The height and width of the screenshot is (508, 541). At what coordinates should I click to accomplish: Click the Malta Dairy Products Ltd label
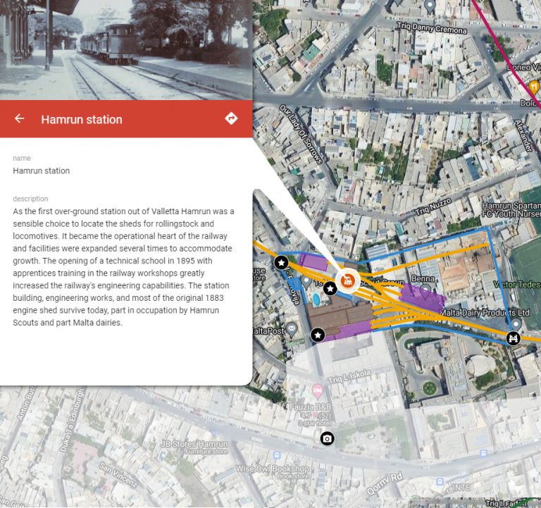pos(485,312)
